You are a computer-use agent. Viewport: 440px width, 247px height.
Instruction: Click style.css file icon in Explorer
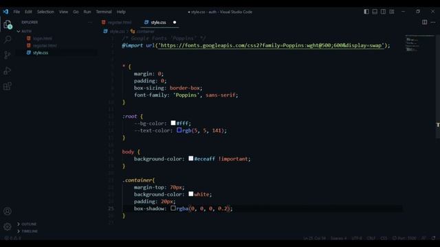tap(29, 53)
